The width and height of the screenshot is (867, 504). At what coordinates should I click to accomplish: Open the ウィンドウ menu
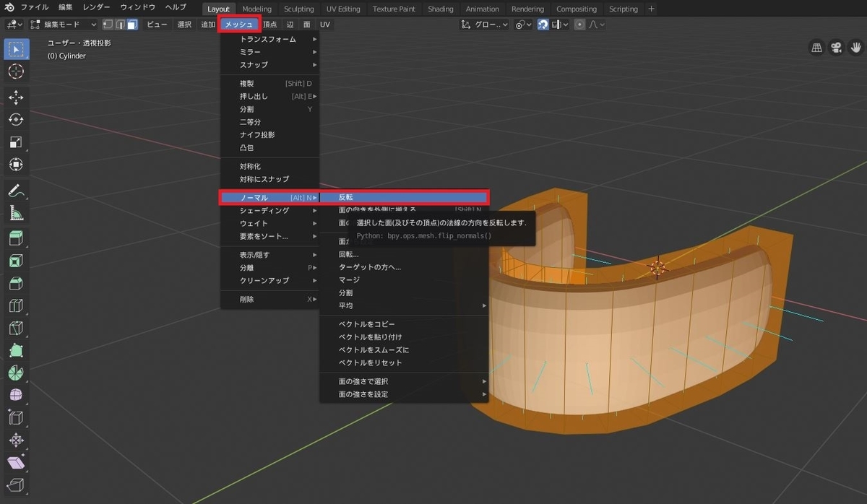tap(137, 8)
